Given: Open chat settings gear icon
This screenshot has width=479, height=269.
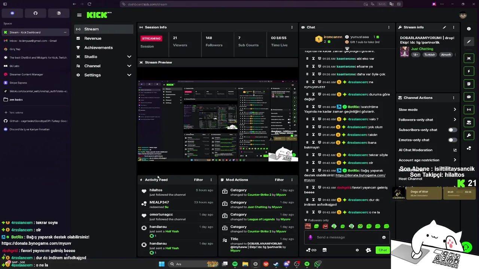Looking at the screenshot, I should (x=357, y=250).
